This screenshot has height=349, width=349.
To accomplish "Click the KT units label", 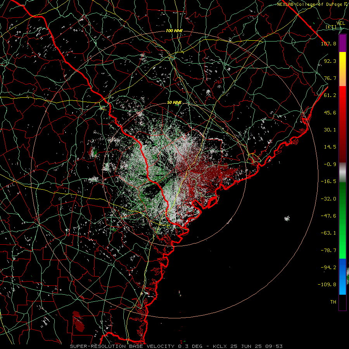I will (x=331, y=27).
